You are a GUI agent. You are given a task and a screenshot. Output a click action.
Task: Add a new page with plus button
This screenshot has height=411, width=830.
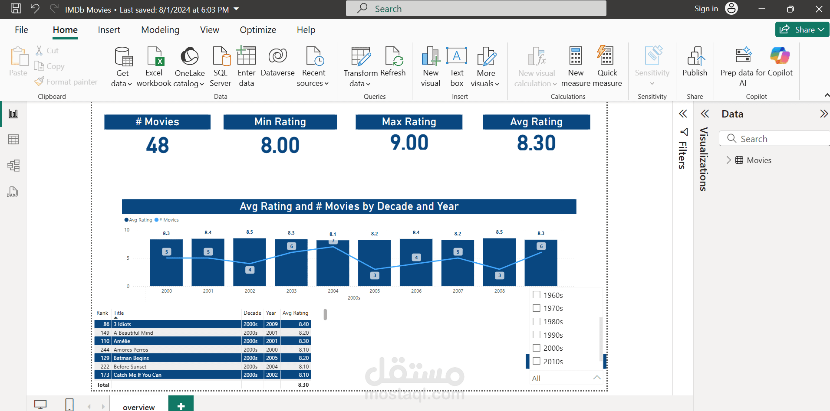click(x=181, y=405)
